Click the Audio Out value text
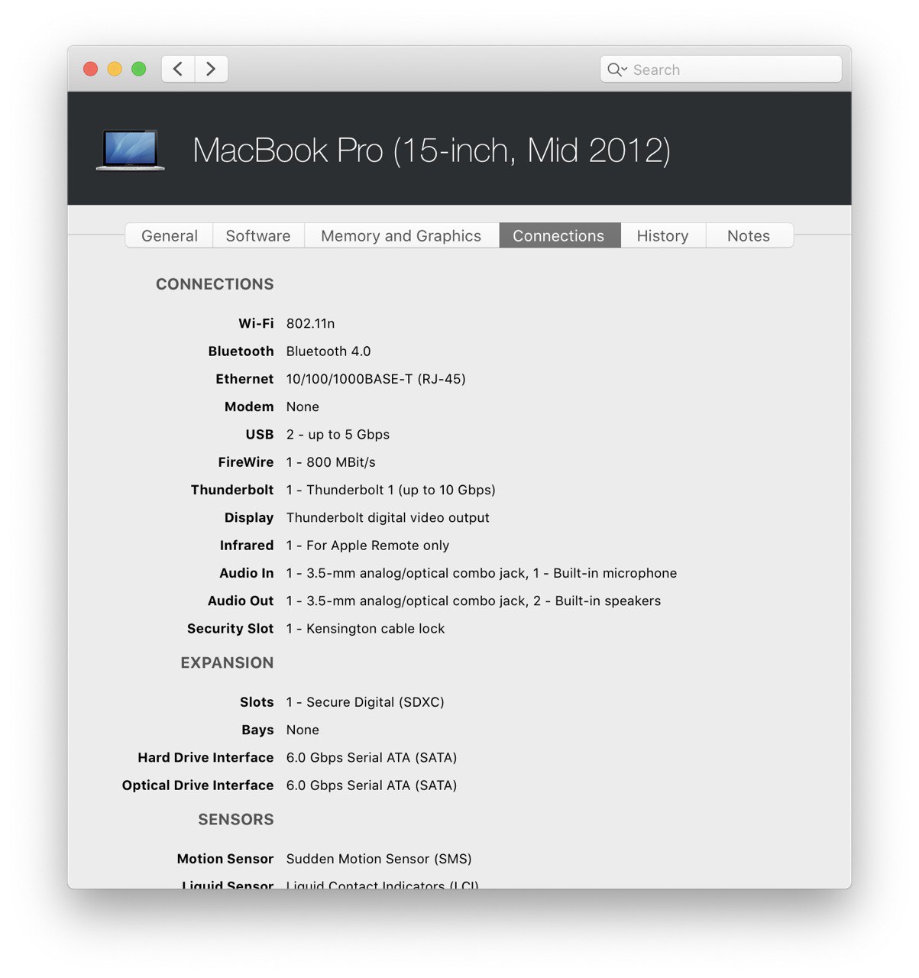This screenshot has width=919, height=978. (x=474, y=601)
